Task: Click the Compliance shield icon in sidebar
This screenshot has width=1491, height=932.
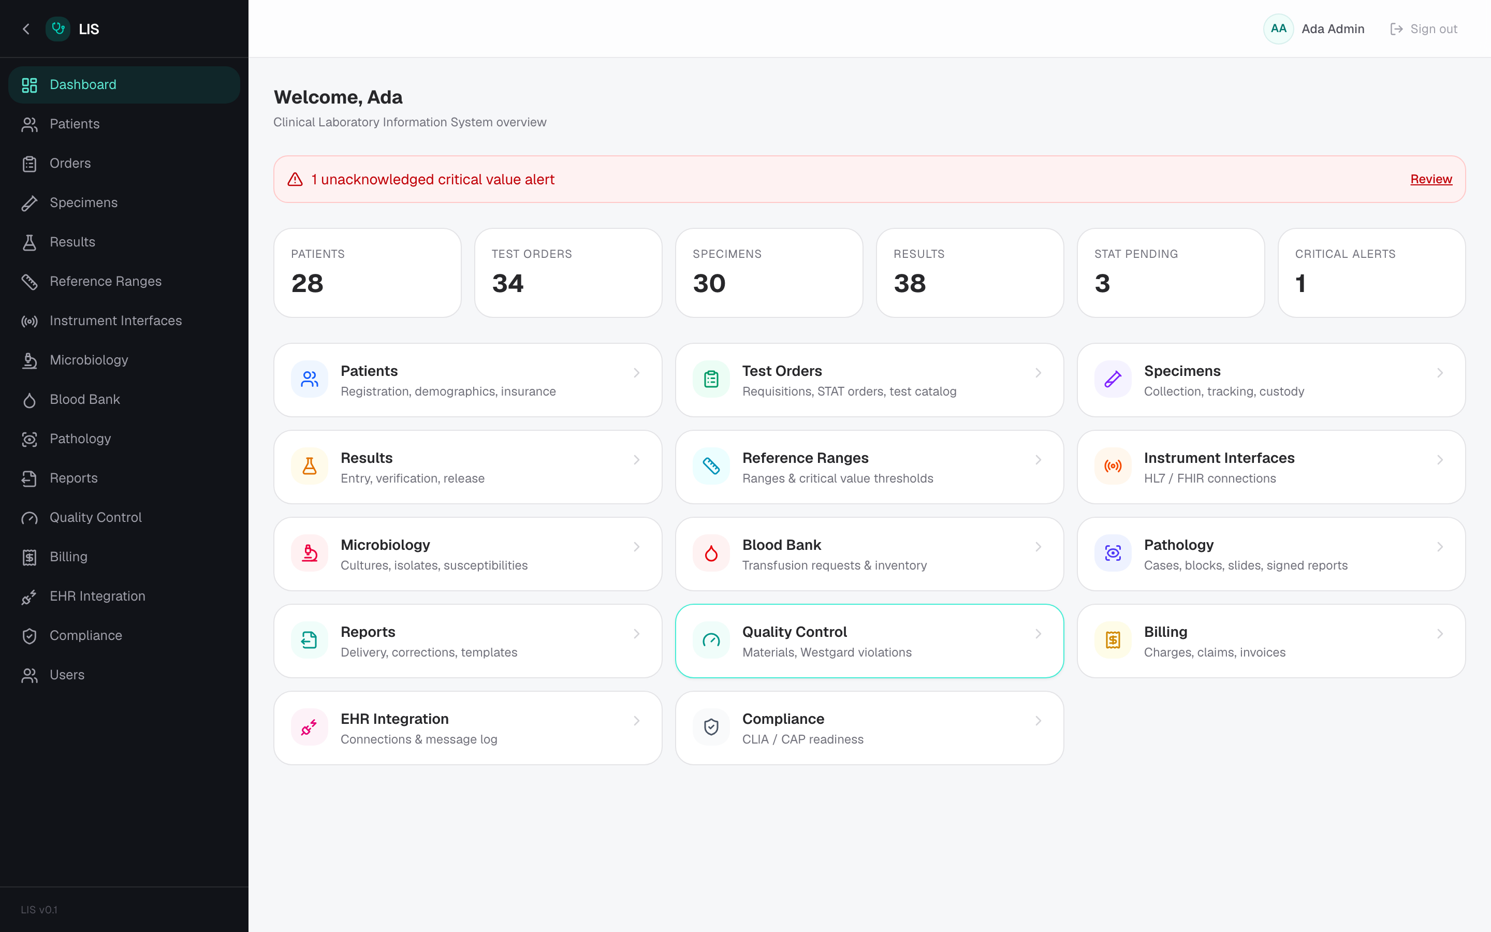Action: click(x=30, y=636)
